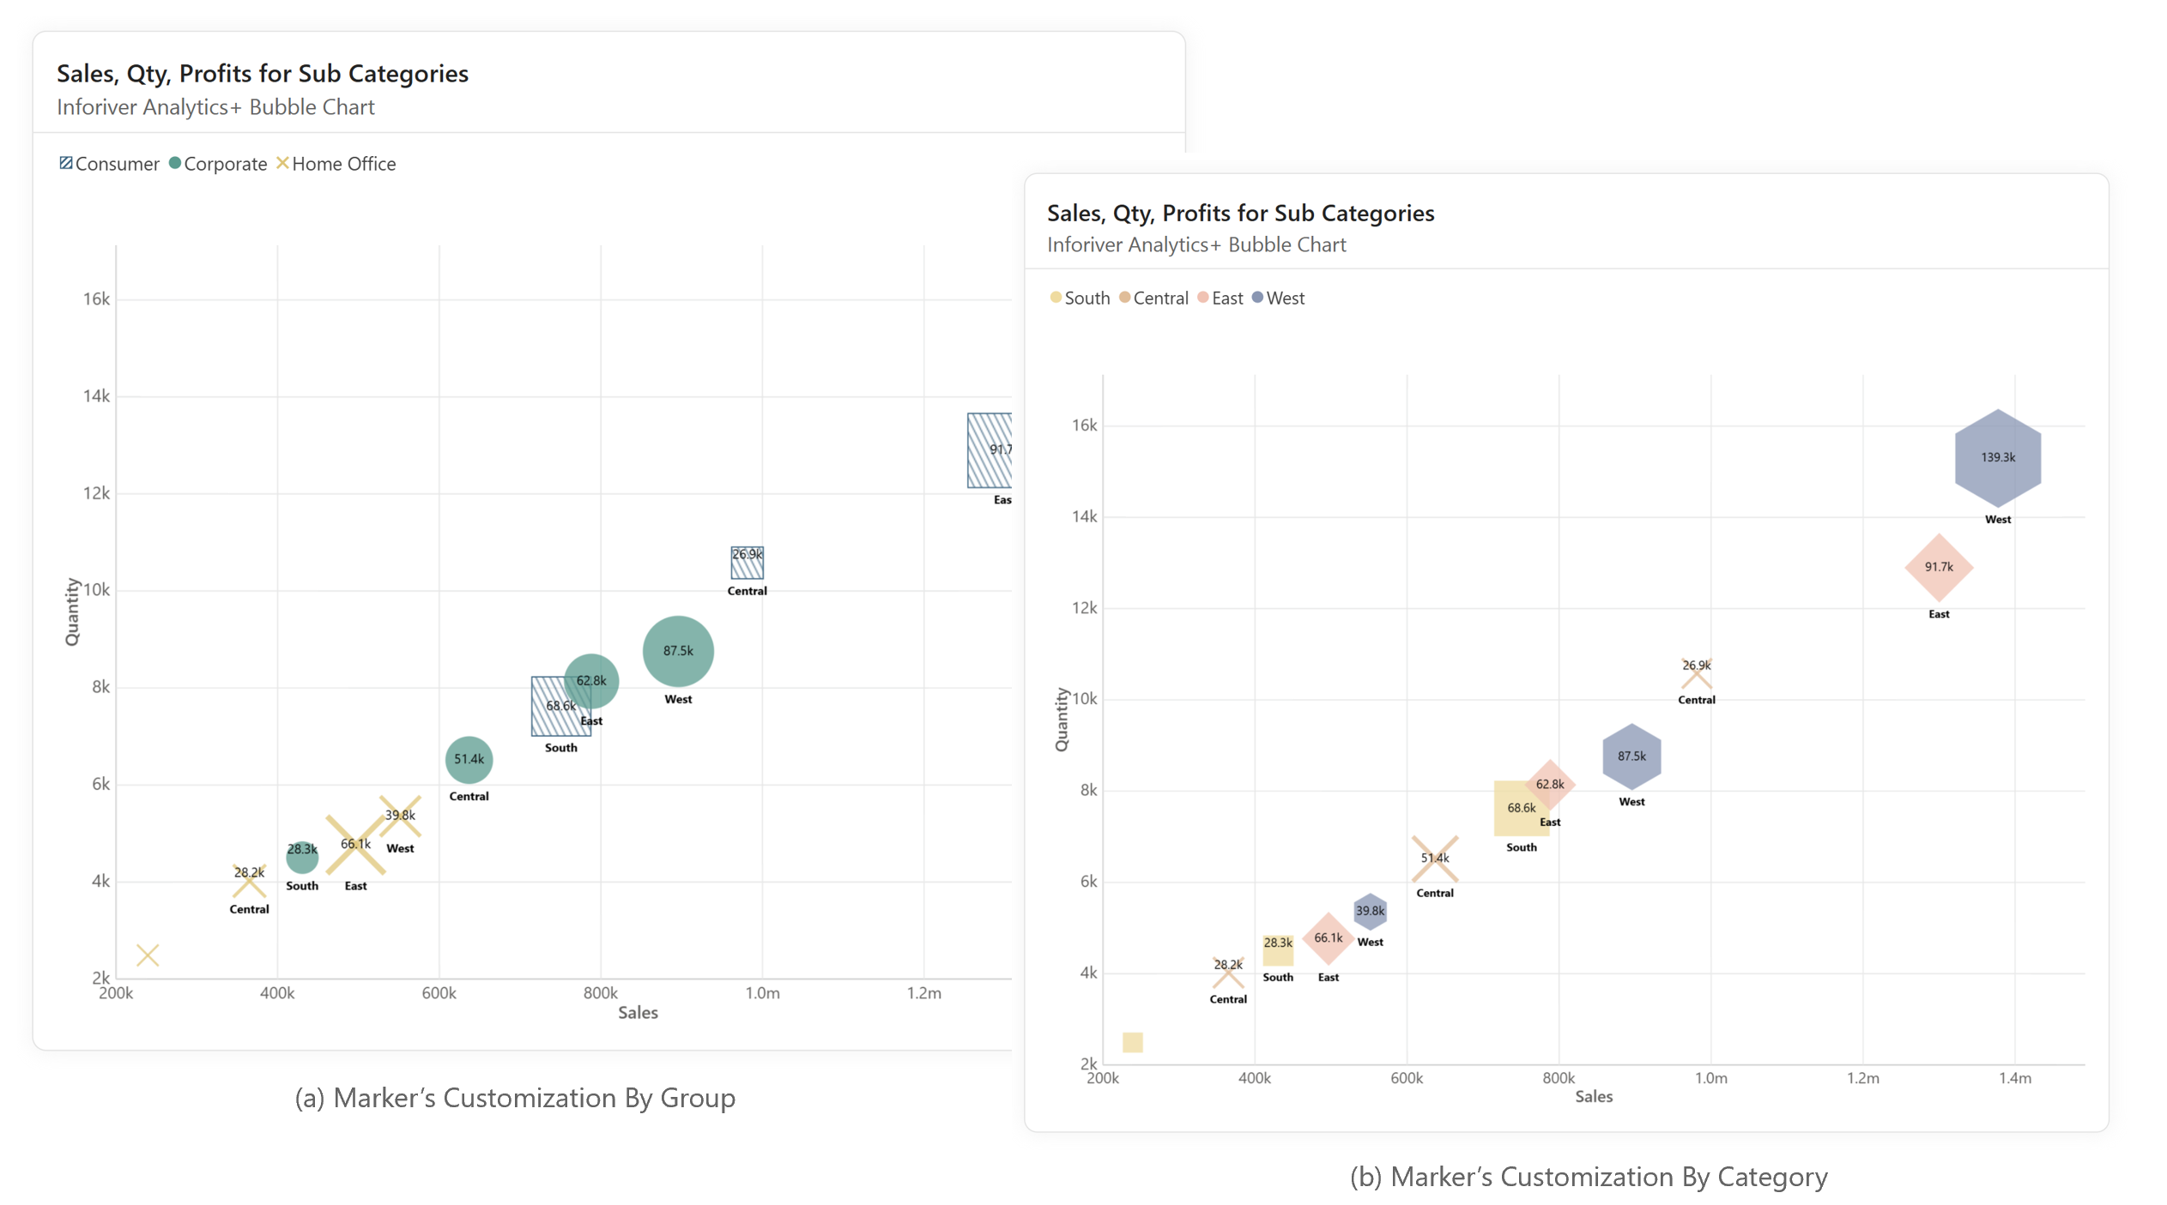Click the Consumer hatched legend icon
Viewport: 2167px width, 1205px height.
(x=66, y=163)
